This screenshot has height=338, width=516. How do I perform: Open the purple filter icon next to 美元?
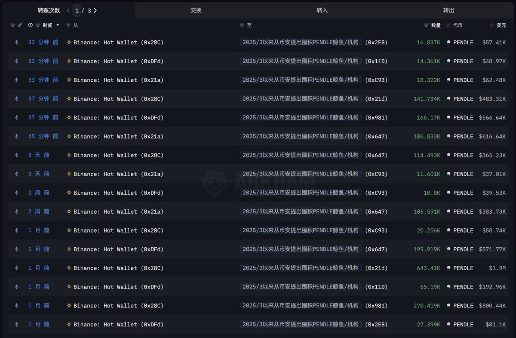492,25
